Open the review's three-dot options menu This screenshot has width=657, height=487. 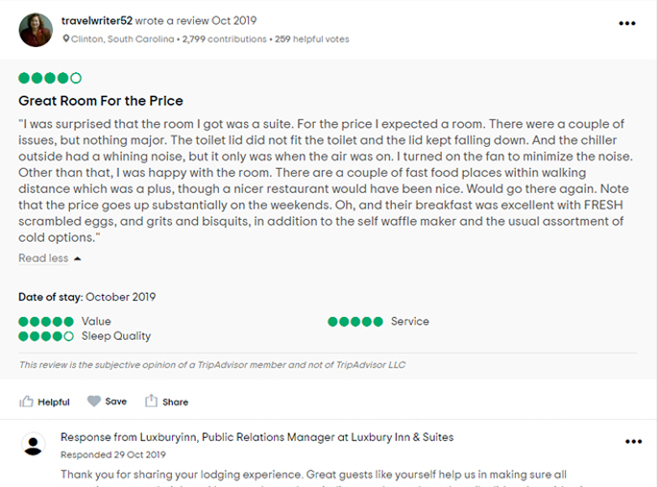click(x=627, y=24)
